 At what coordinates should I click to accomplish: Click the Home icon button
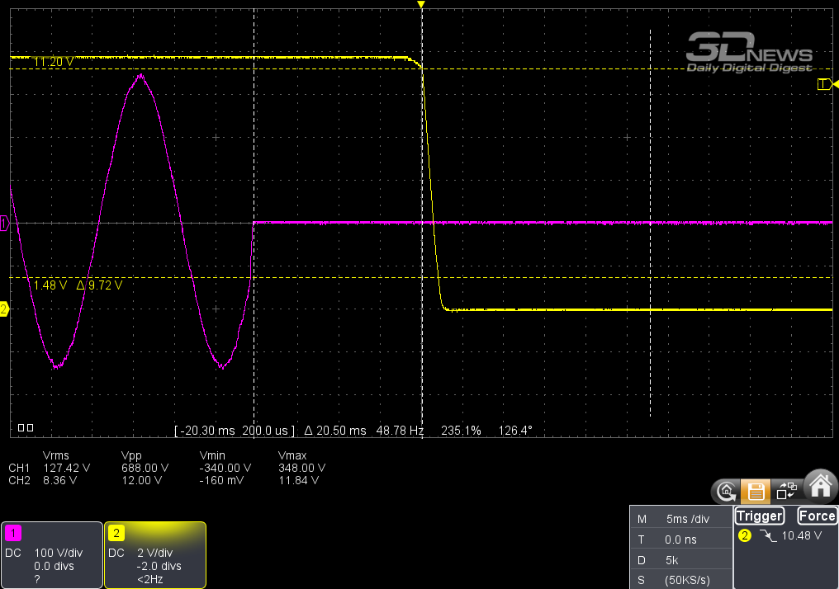[x=820, y=487]
